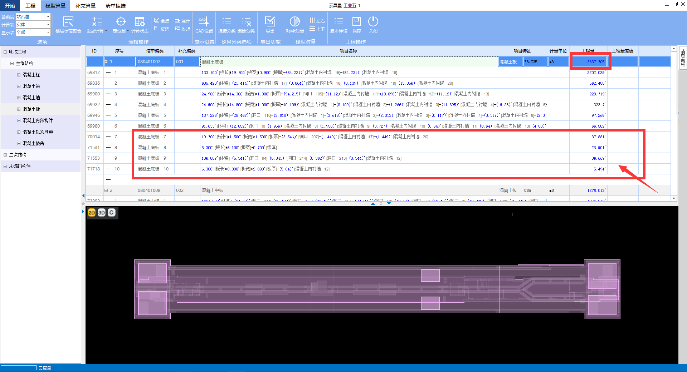The height and width of the screenshot is (372, 687).
Task: Expand the 二次结构 tree node
Action: (x=5, y=155)
